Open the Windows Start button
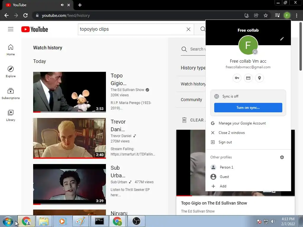This screenshot has width=303, height=227. [8, 221]
